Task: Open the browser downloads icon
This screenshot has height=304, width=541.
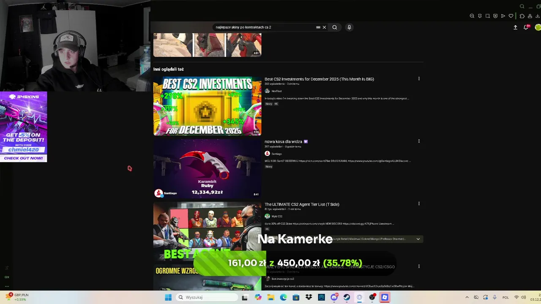Action: pos(538,16)
